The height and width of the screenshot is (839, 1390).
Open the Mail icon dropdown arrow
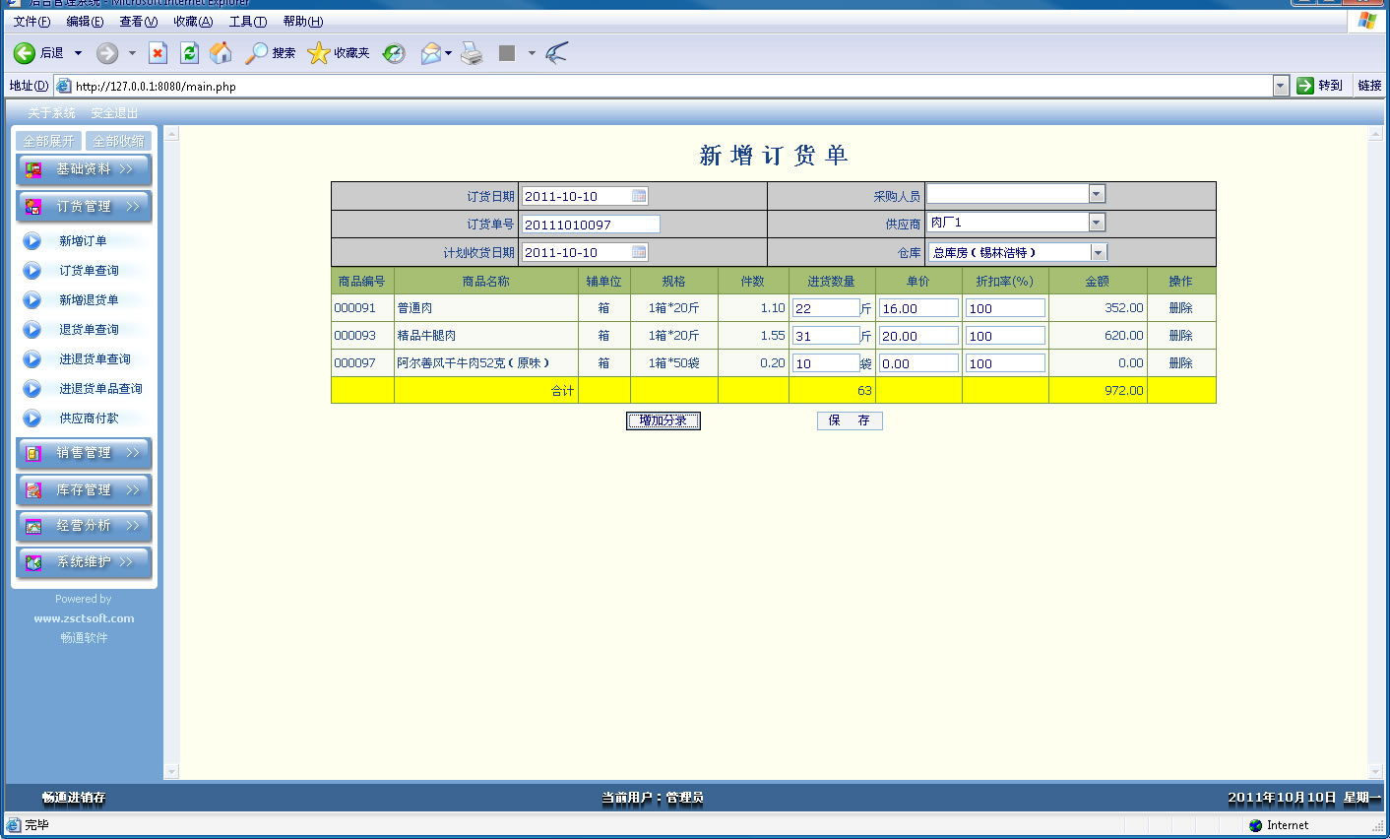[448, 53]
